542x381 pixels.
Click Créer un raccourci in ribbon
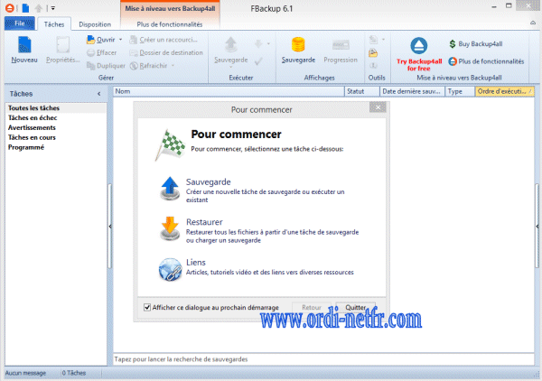(x=164, y=40)
